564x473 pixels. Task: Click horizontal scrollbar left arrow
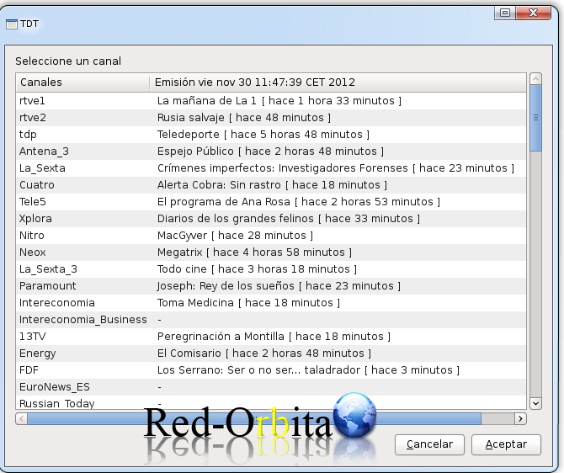pos(22,418)
